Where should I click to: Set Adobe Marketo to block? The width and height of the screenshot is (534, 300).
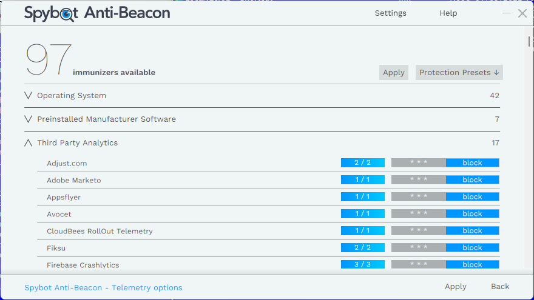472,179
